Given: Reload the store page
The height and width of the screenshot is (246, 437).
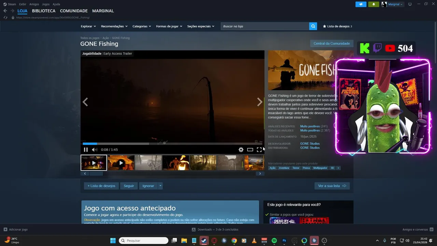Looking at the screenshot, I should [x=5, y=17].
